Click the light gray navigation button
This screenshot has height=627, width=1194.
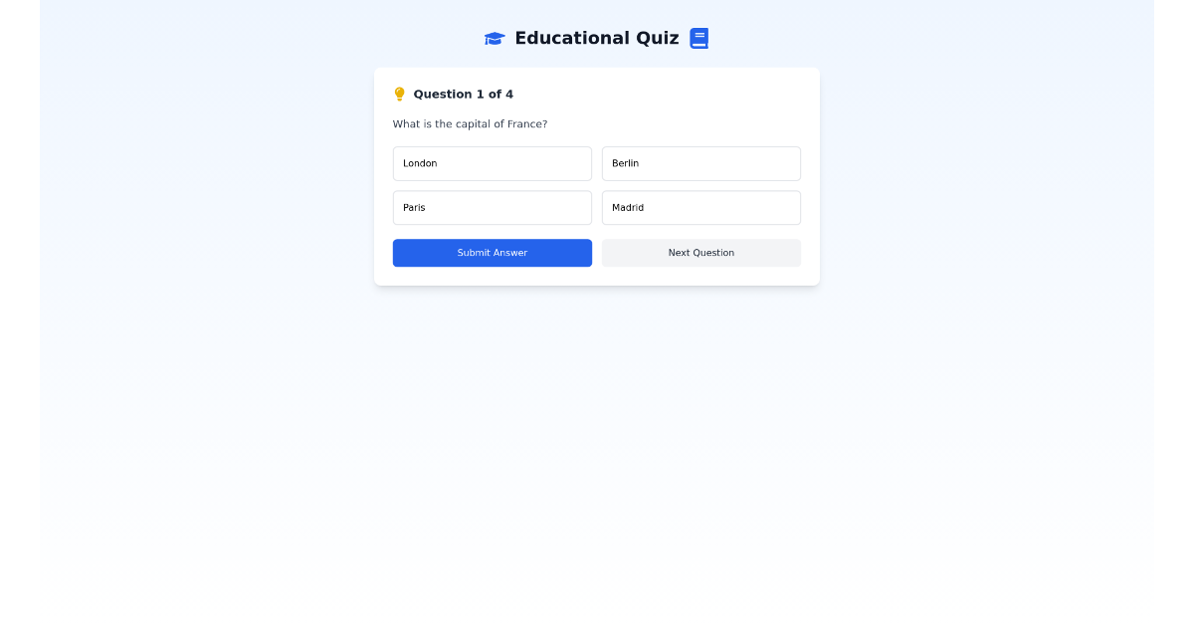[701, 253]
